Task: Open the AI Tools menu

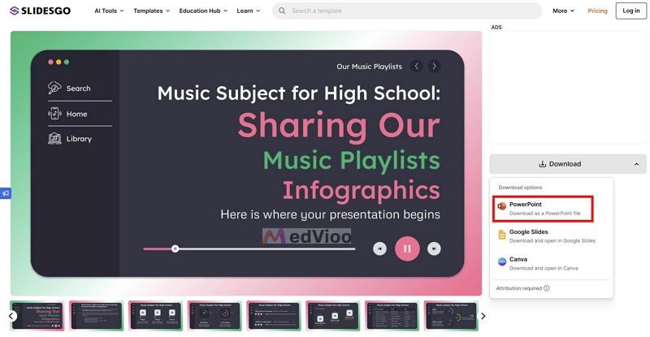Action: click(x=109, y=11)
